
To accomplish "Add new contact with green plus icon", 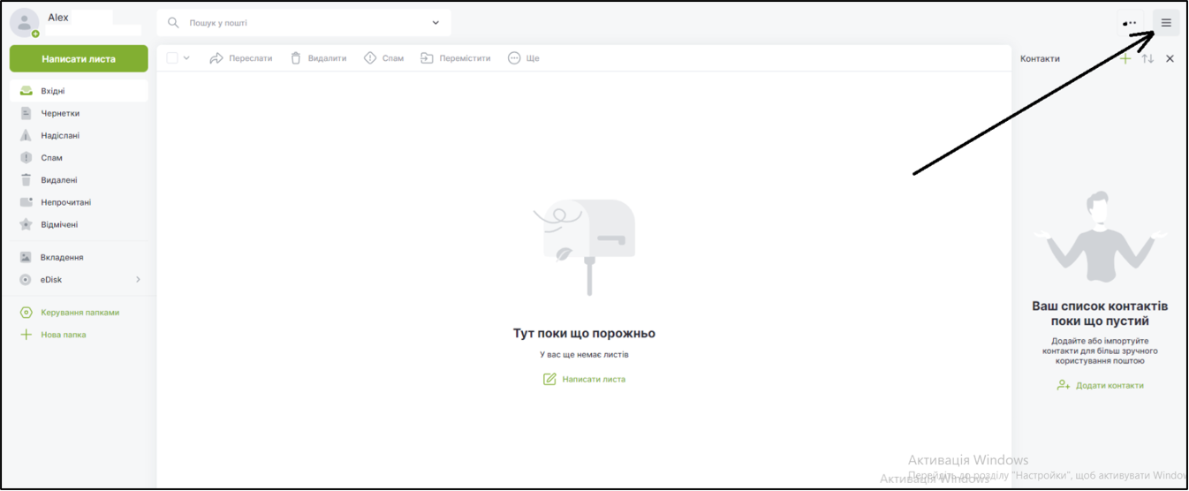I will click(1125, 58).
